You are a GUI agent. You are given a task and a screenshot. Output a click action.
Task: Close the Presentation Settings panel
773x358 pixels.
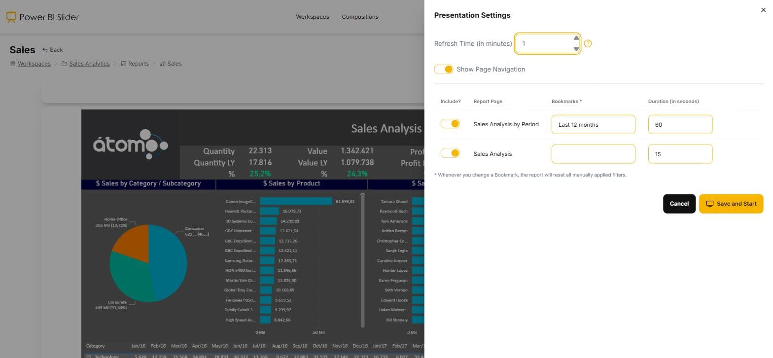click(763, 10)
